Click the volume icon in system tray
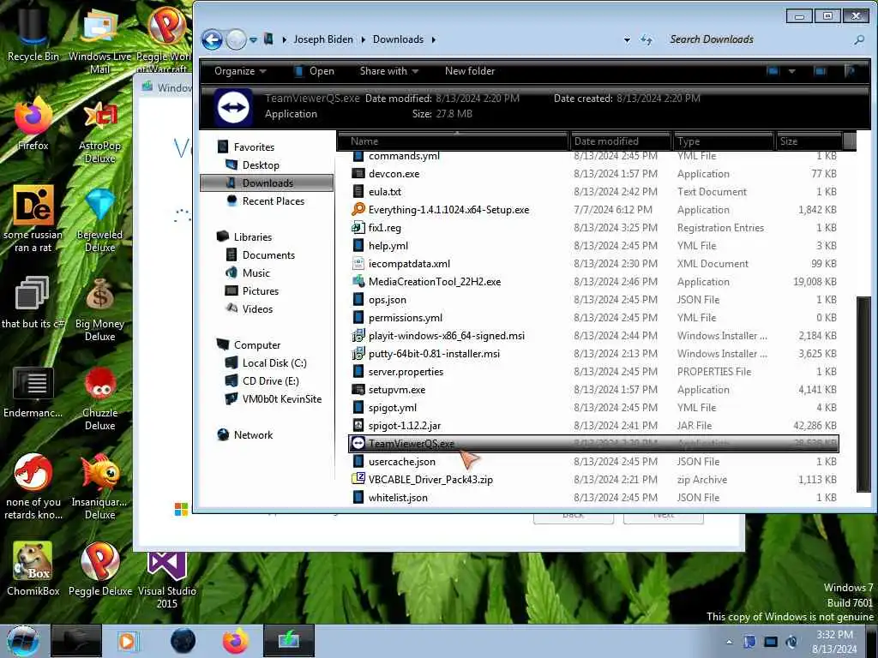 click(x=791, y=642)
